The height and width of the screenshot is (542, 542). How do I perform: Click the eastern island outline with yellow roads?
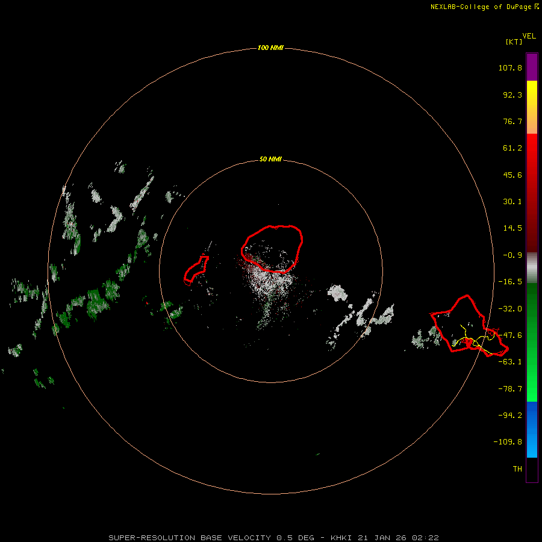[x=469, y=326]
